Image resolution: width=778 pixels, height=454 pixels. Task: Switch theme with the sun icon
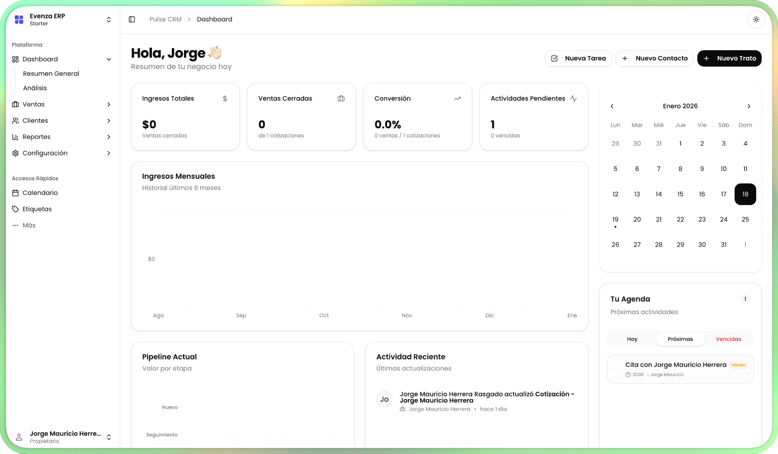756,19
